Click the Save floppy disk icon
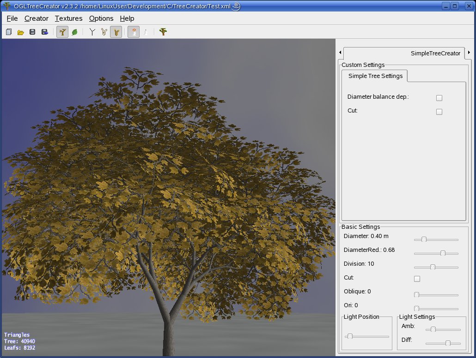This screenshot has height=358, width=476. click(x=32, y=32)
